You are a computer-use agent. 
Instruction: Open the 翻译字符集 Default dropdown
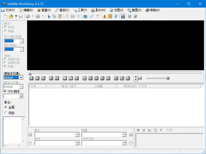pos(21,86)
